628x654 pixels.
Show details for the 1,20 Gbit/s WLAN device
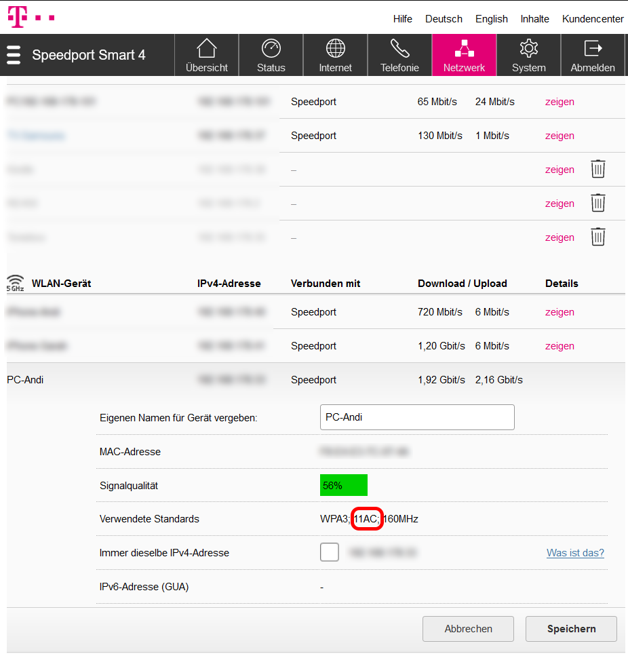560,346
